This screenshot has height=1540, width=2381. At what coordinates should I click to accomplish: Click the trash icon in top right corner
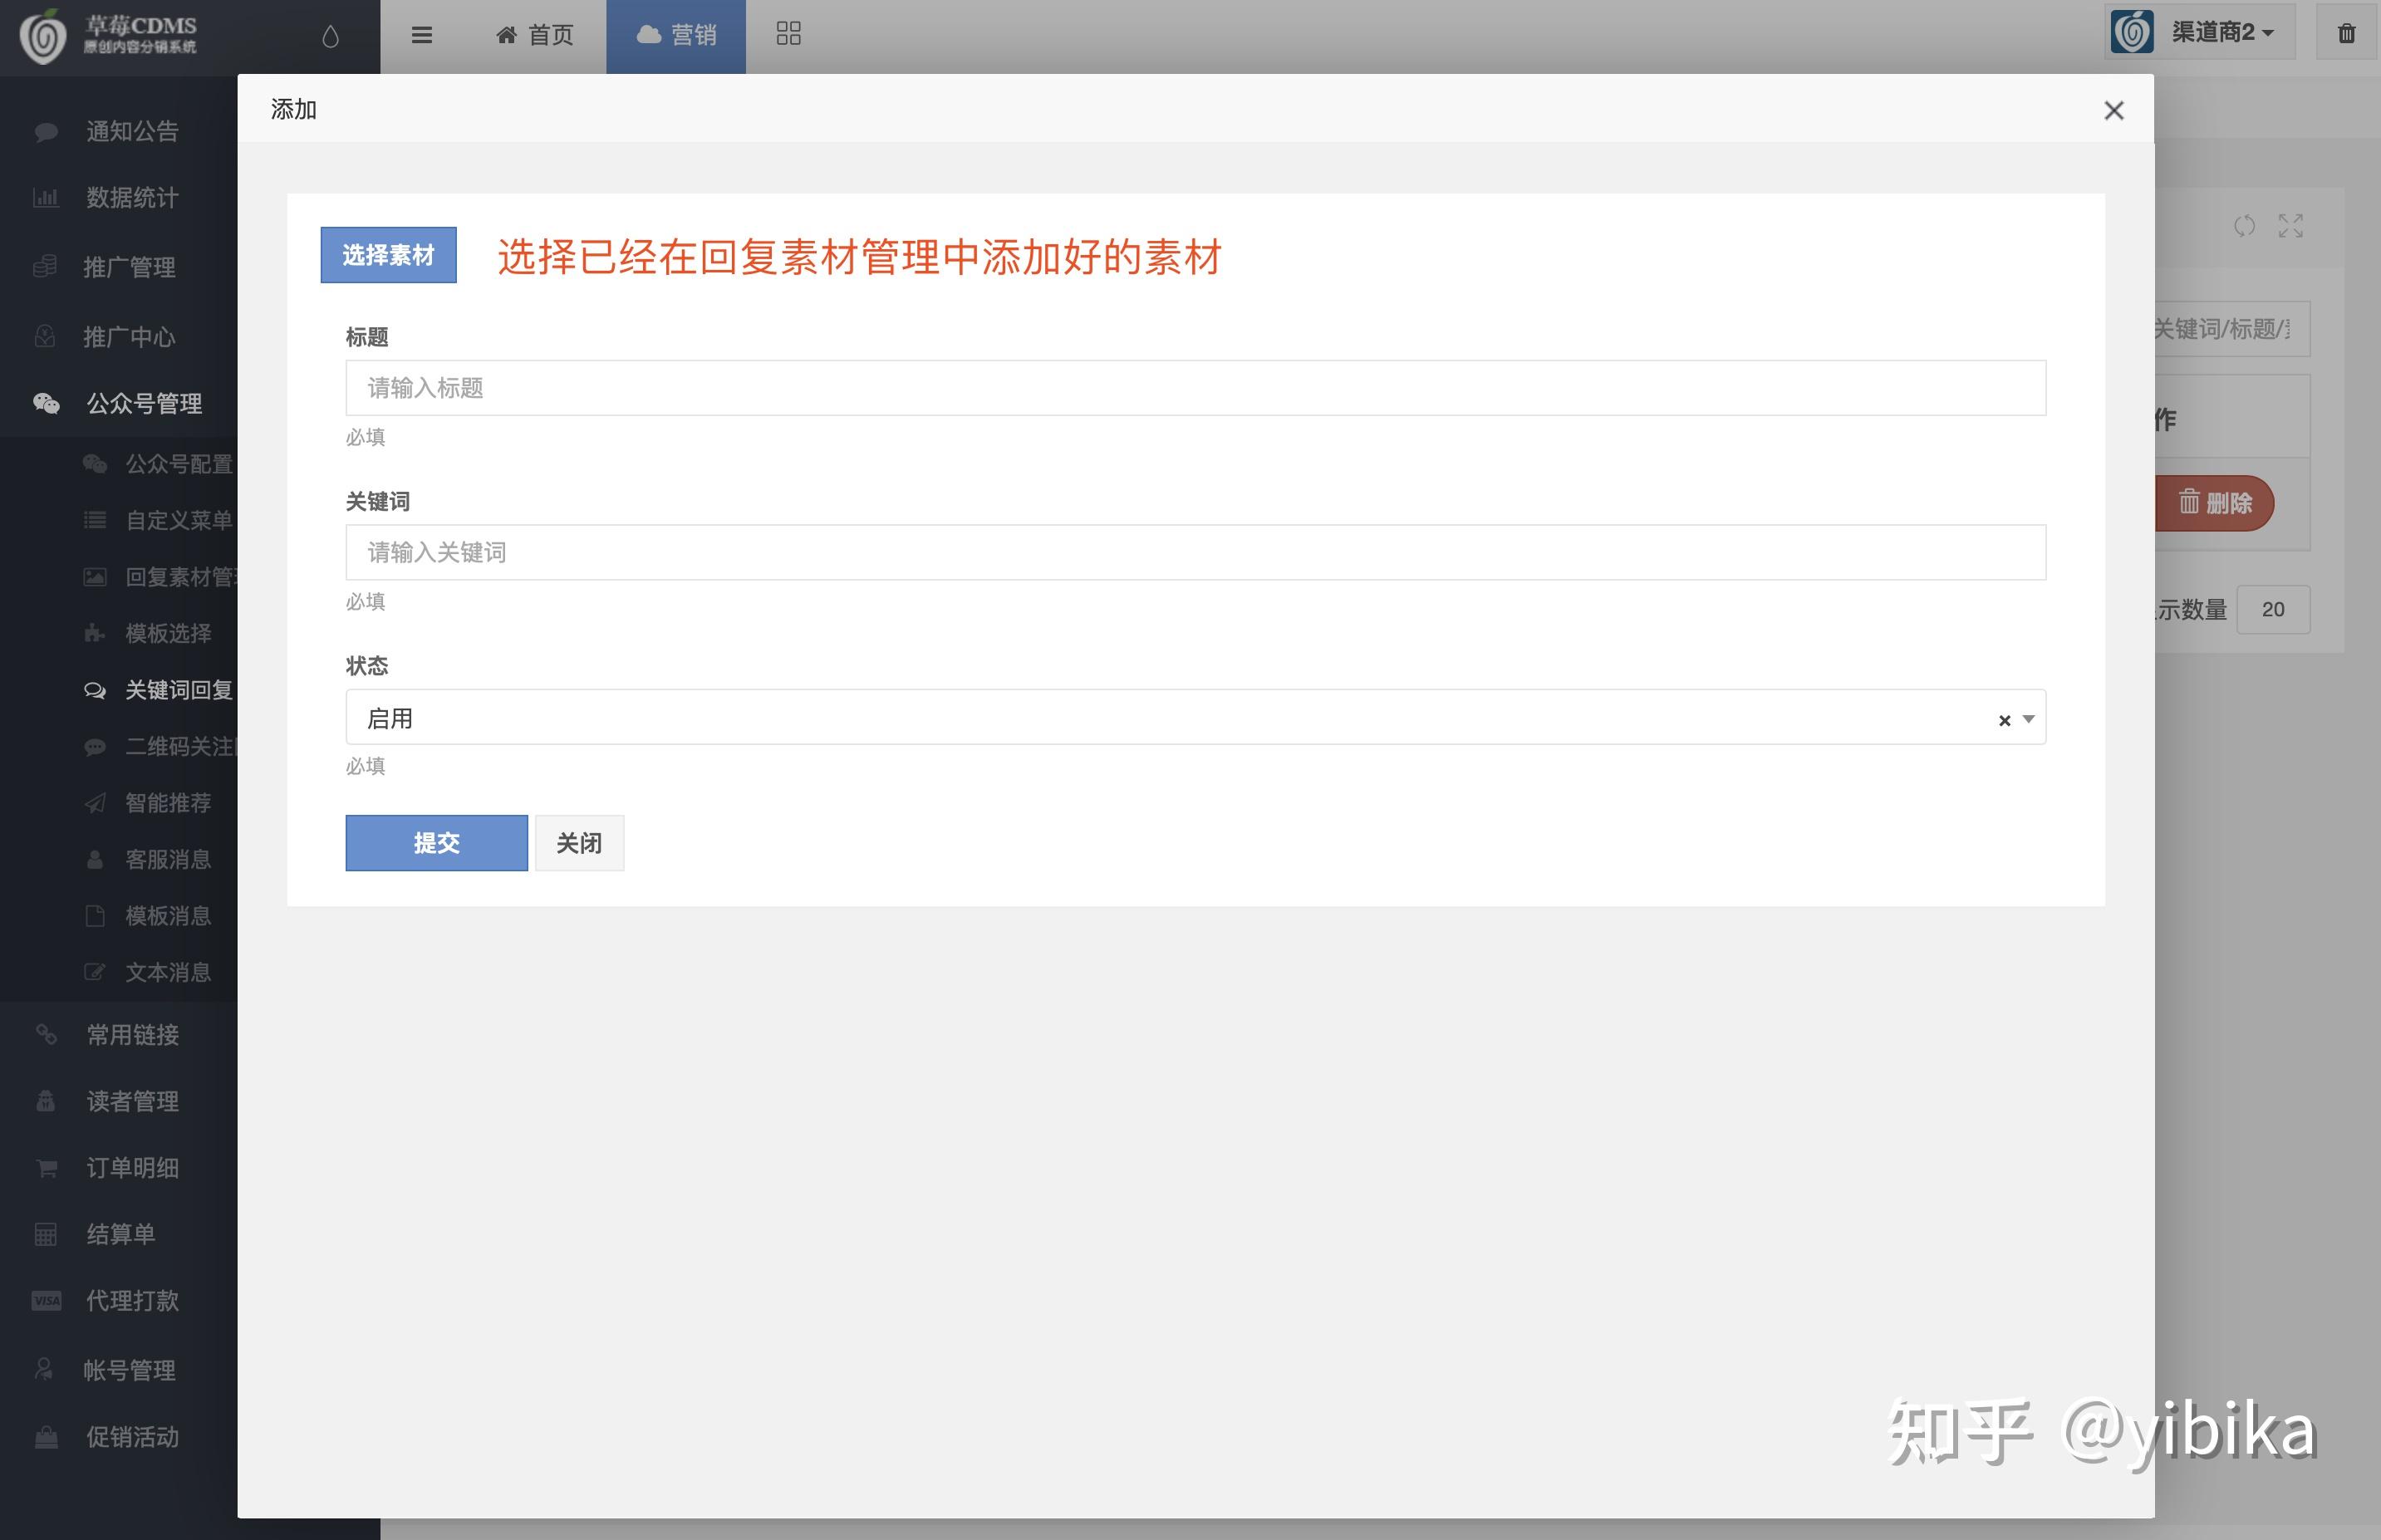[x=2346, y=34]
